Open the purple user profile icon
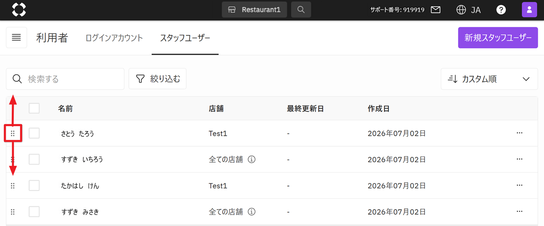The height and width of the screenshot is (226, 544). tap(529, 10)
